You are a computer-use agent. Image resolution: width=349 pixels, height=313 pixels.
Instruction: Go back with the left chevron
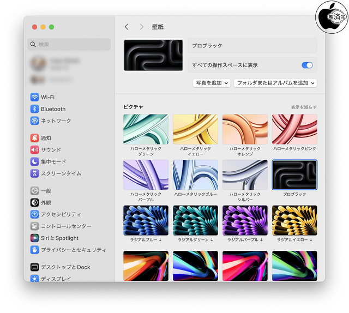point(127,27)
